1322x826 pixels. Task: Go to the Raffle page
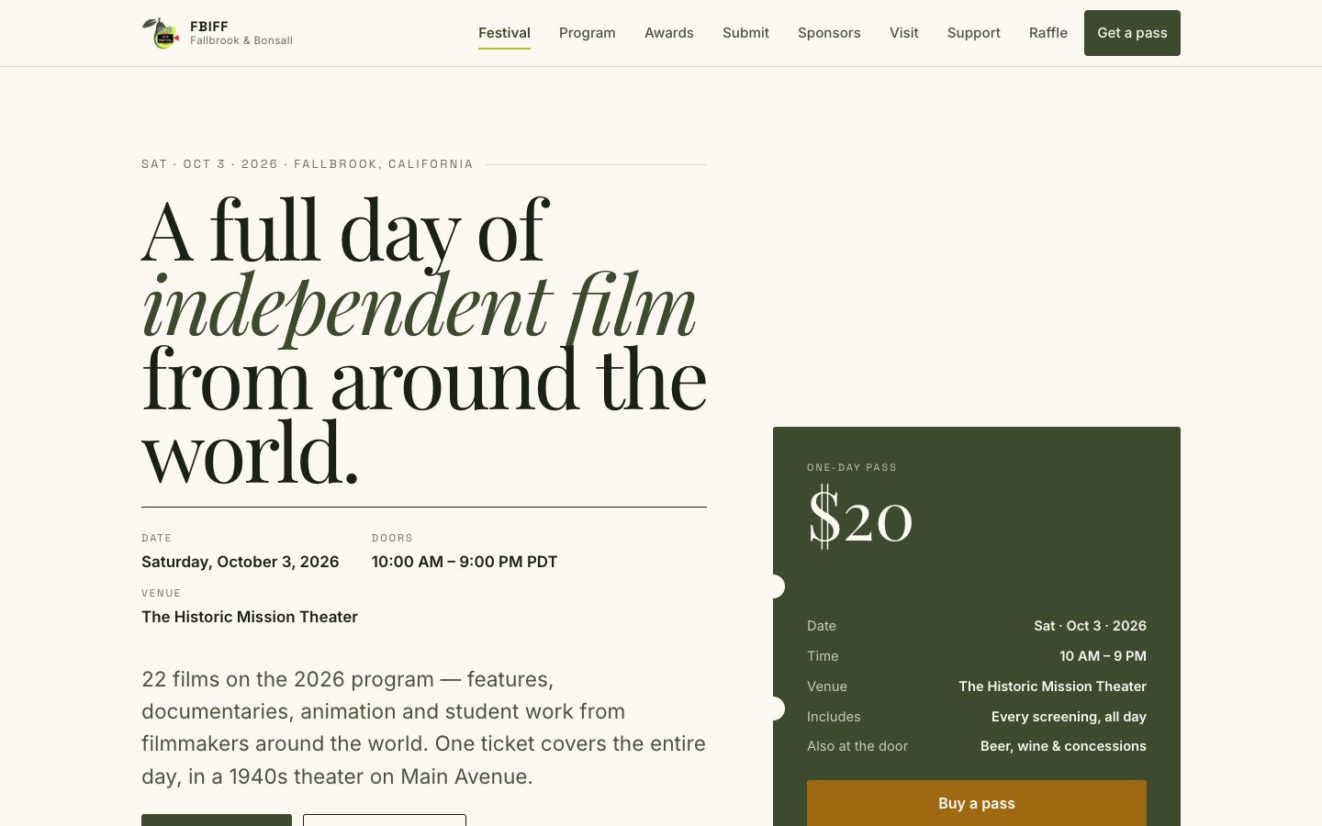tap(1048, 33)
